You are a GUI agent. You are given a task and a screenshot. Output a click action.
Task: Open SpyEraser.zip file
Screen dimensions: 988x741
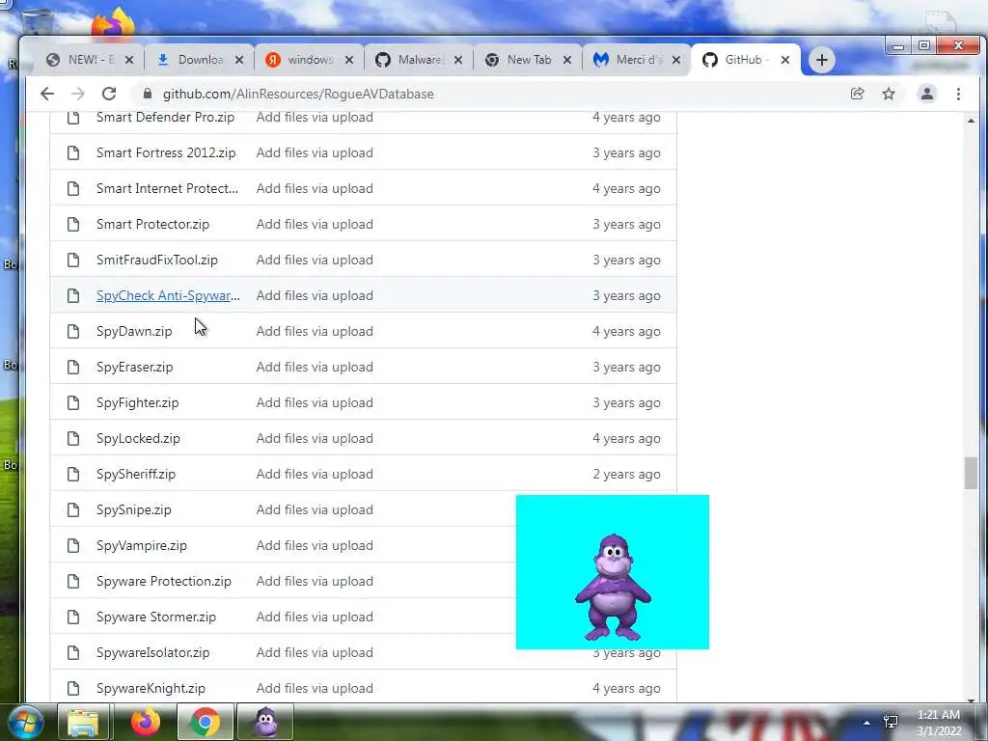point(135,367)
